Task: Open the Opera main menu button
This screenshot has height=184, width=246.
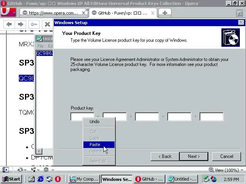Action: (x=8, y=12)
